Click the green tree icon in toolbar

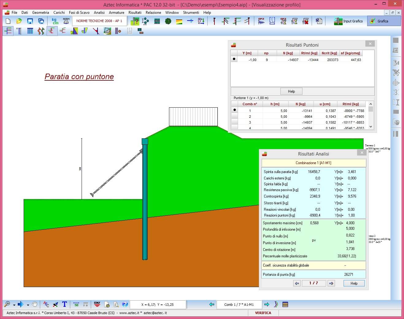coord(168,21)
